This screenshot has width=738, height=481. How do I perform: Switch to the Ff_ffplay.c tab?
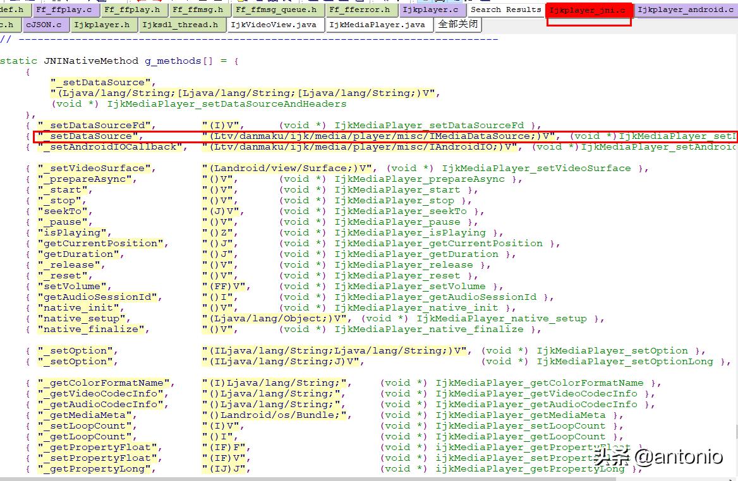coord(66,10)
